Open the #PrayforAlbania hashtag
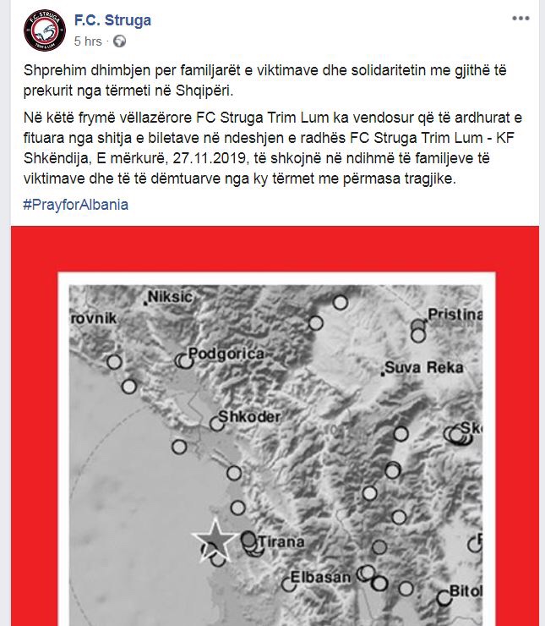 click(x=76, y=205)
